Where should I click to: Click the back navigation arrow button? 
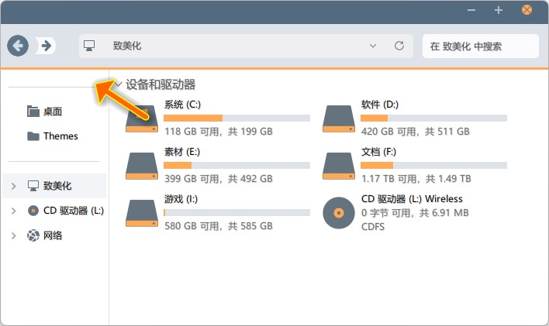[18, 46]
